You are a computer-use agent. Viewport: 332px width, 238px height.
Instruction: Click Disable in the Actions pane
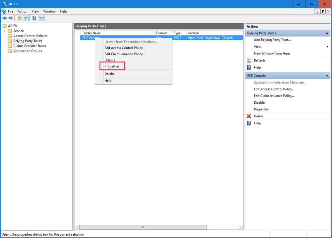point(259,103)
